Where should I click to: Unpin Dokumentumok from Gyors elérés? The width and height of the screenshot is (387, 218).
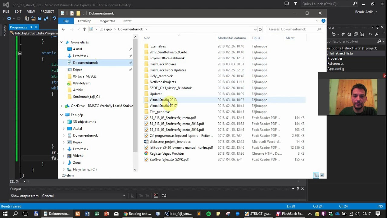coord(131,63)
